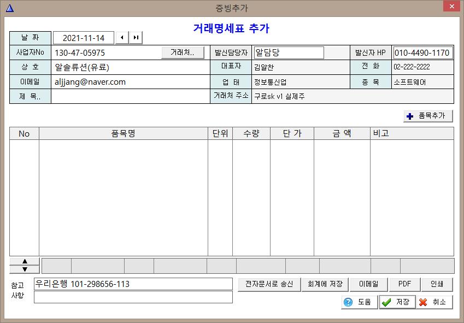464x323 pixels.
Task: Click the date field 2021-11-14
Action: click(84, 38)
